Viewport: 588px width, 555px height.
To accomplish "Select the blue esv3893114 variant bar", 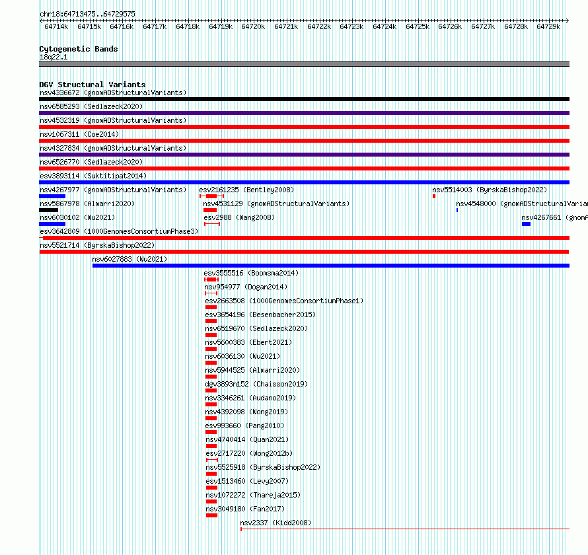I will pyautogui.click(x=304, y=182).
